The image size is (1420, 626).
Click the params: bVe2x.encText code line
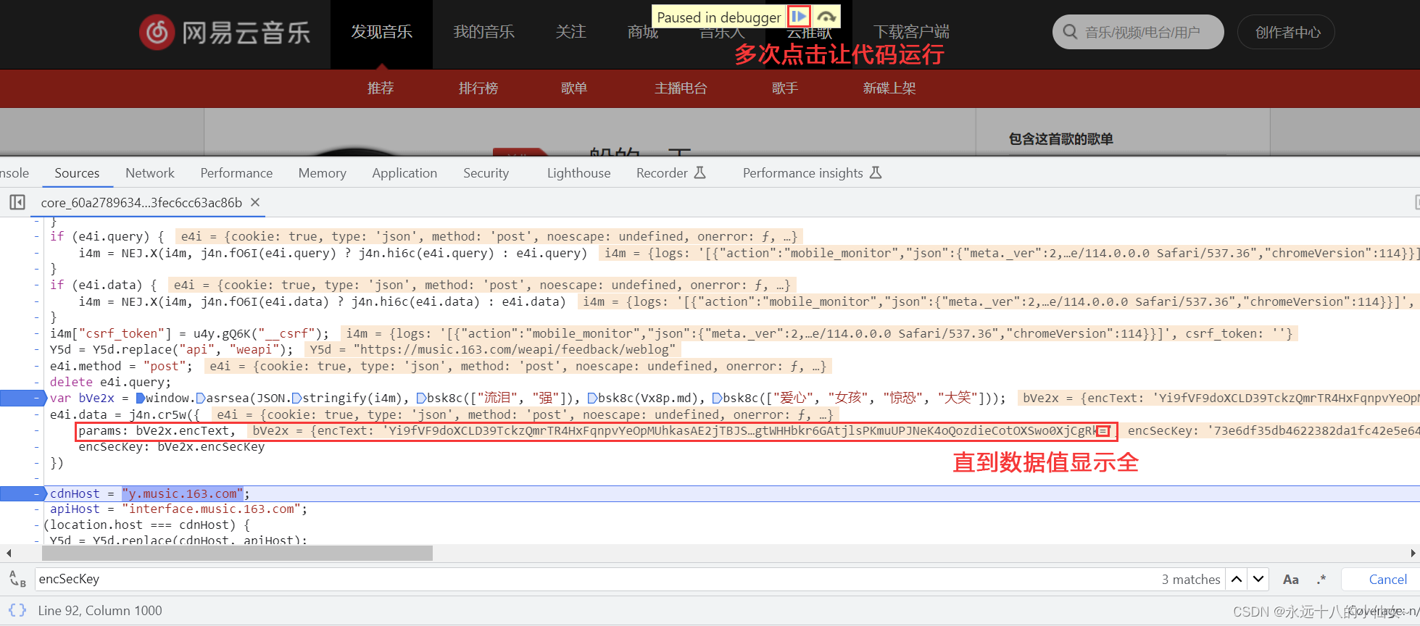(x=157, y=430)
